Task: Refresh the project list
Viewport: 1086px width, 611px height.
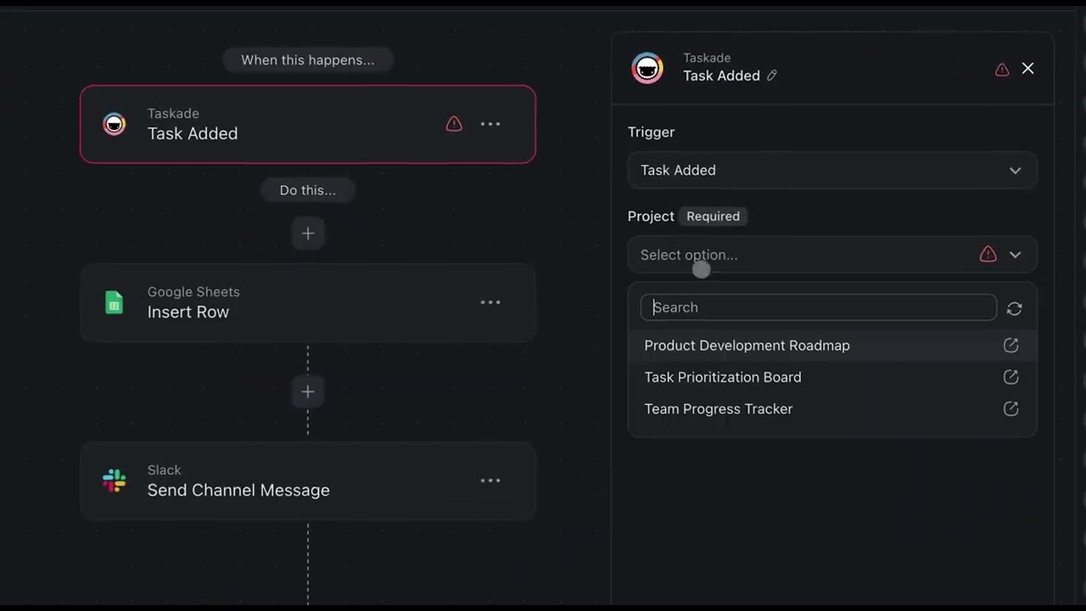Action: (x=1014, y=308)
